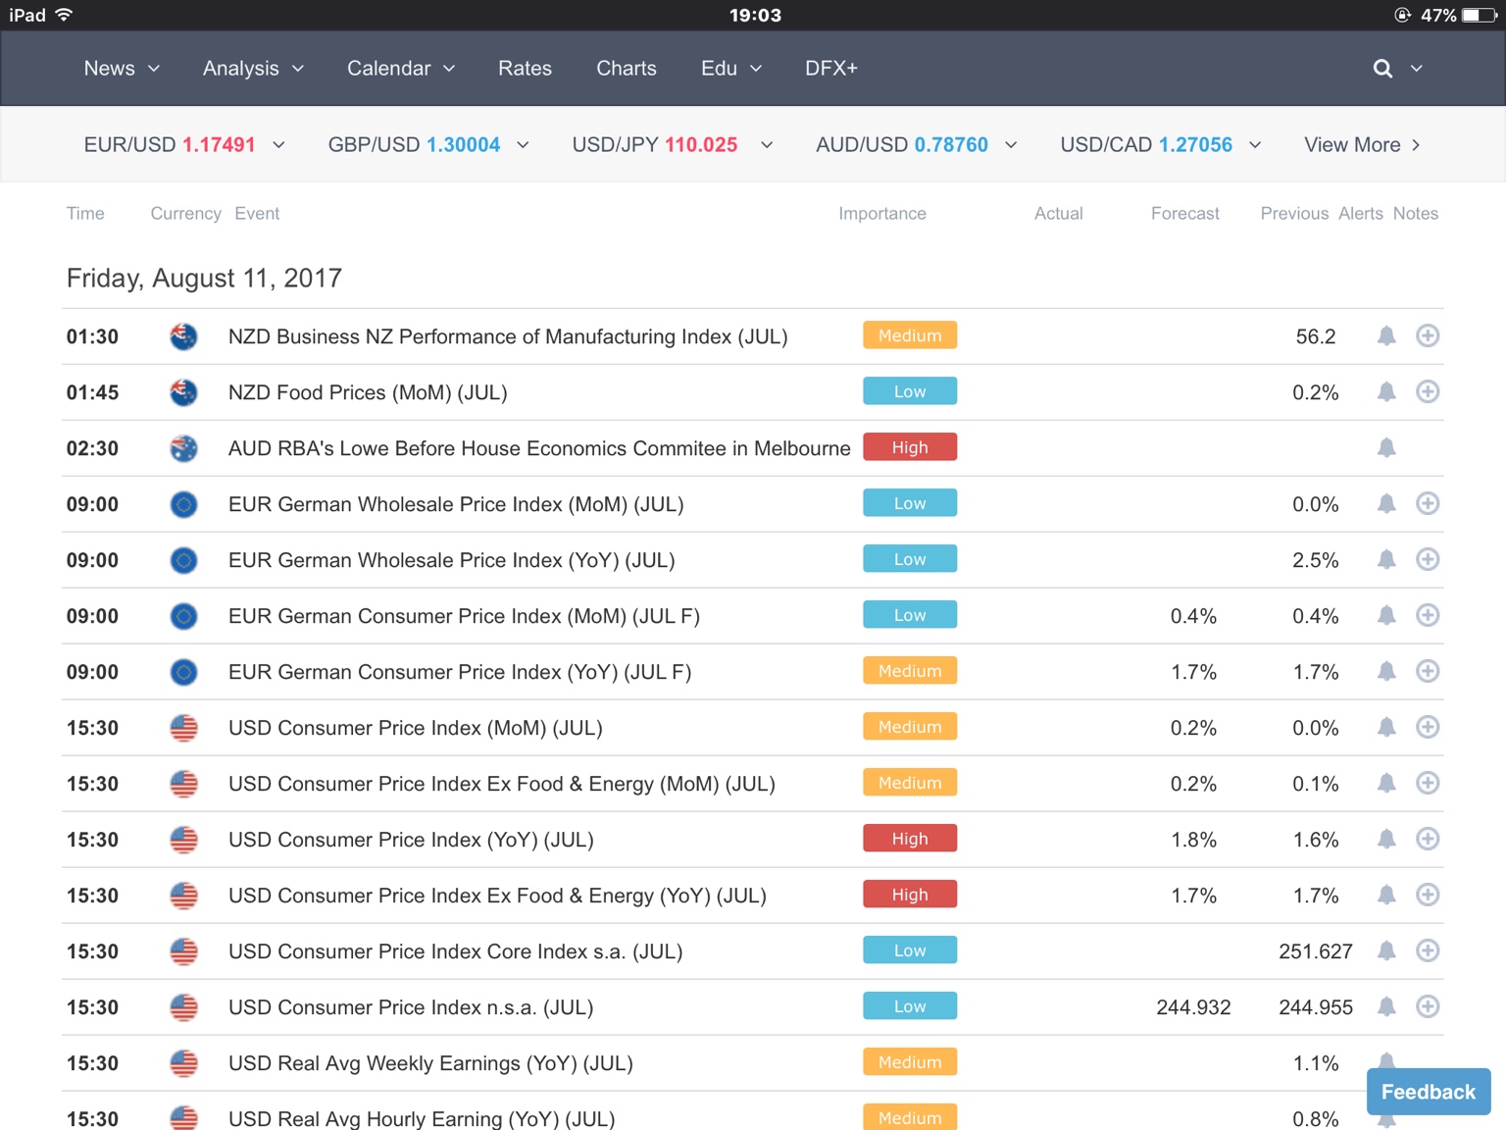The height and width of the screenshot is (1130, 1506).
Task: Click the search magnifier icon
Action: pos(1382,69)
